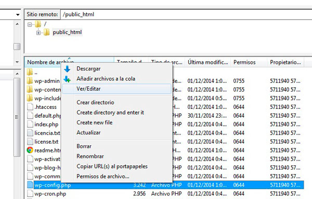Click the license.txt file name

tap(46, 141)
